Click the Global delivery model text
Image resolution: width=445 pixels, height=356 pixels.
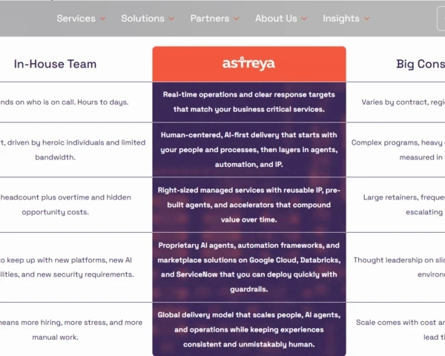tap(249, 329)
